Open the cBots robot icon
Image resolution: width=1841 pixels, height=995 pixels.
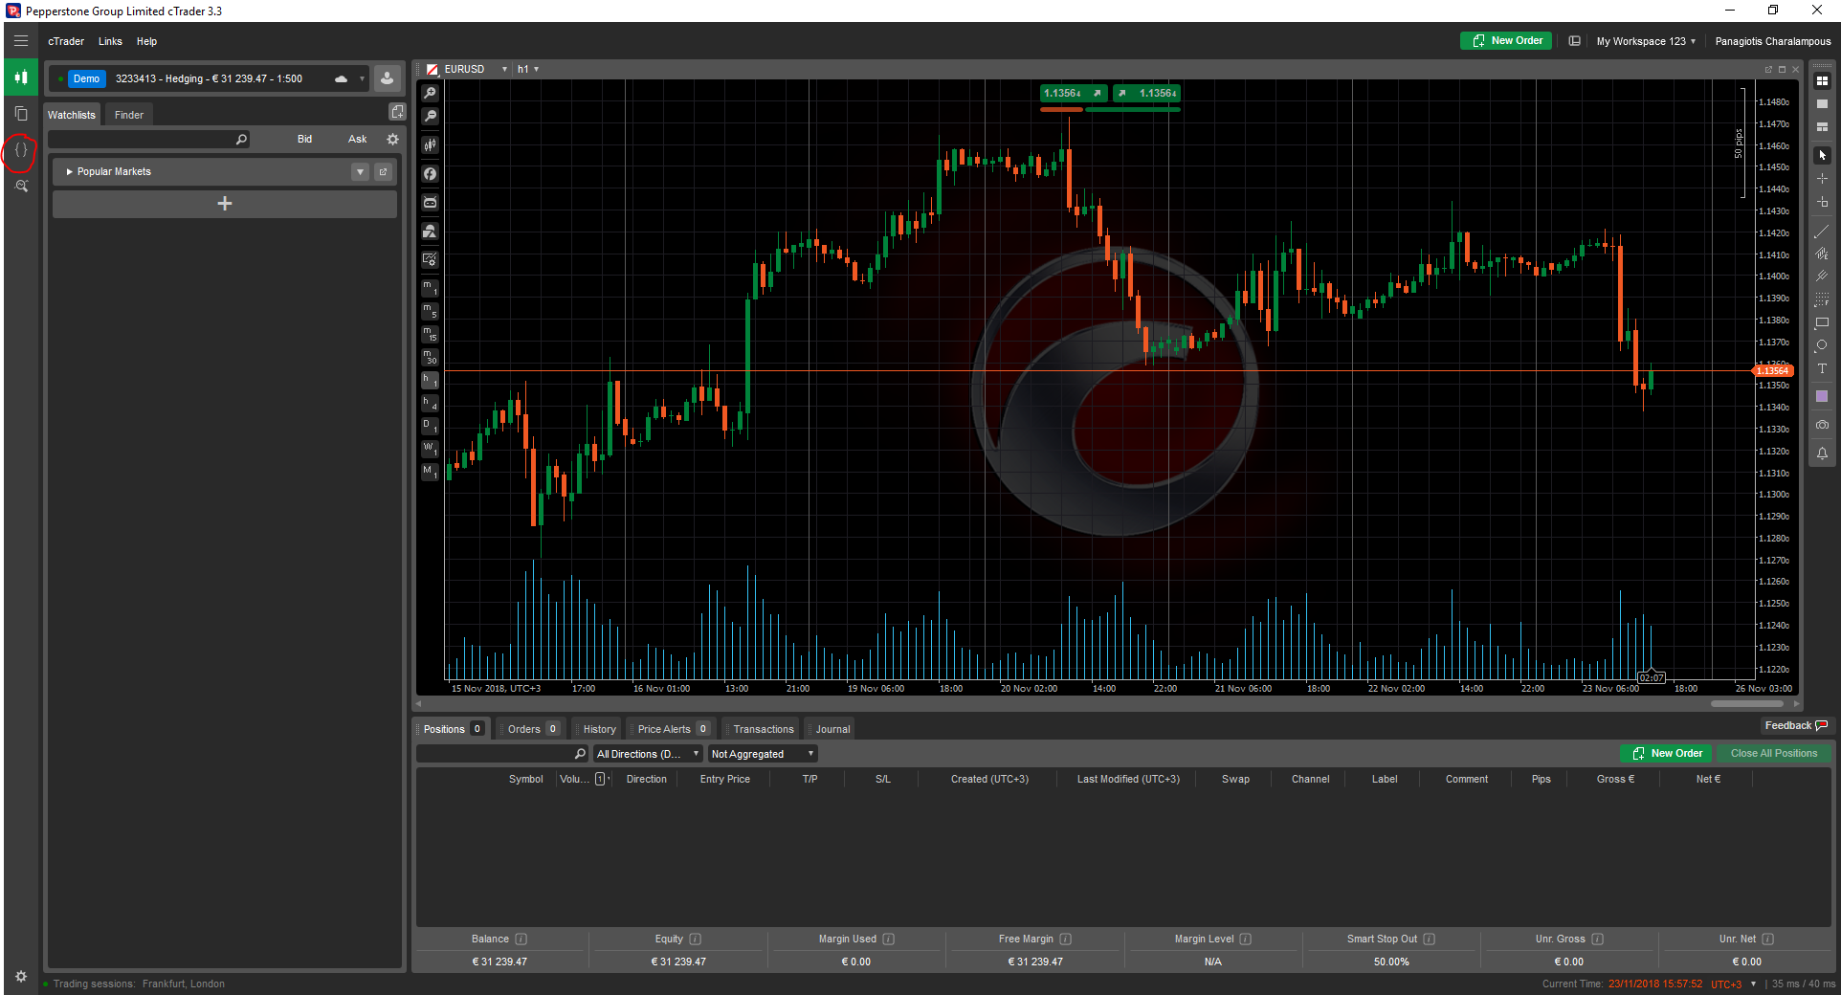pos(431,203)
